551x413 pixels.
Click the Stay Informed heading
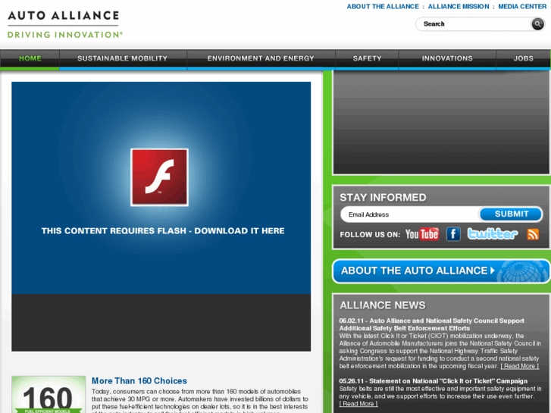click(x=383, y=198)
